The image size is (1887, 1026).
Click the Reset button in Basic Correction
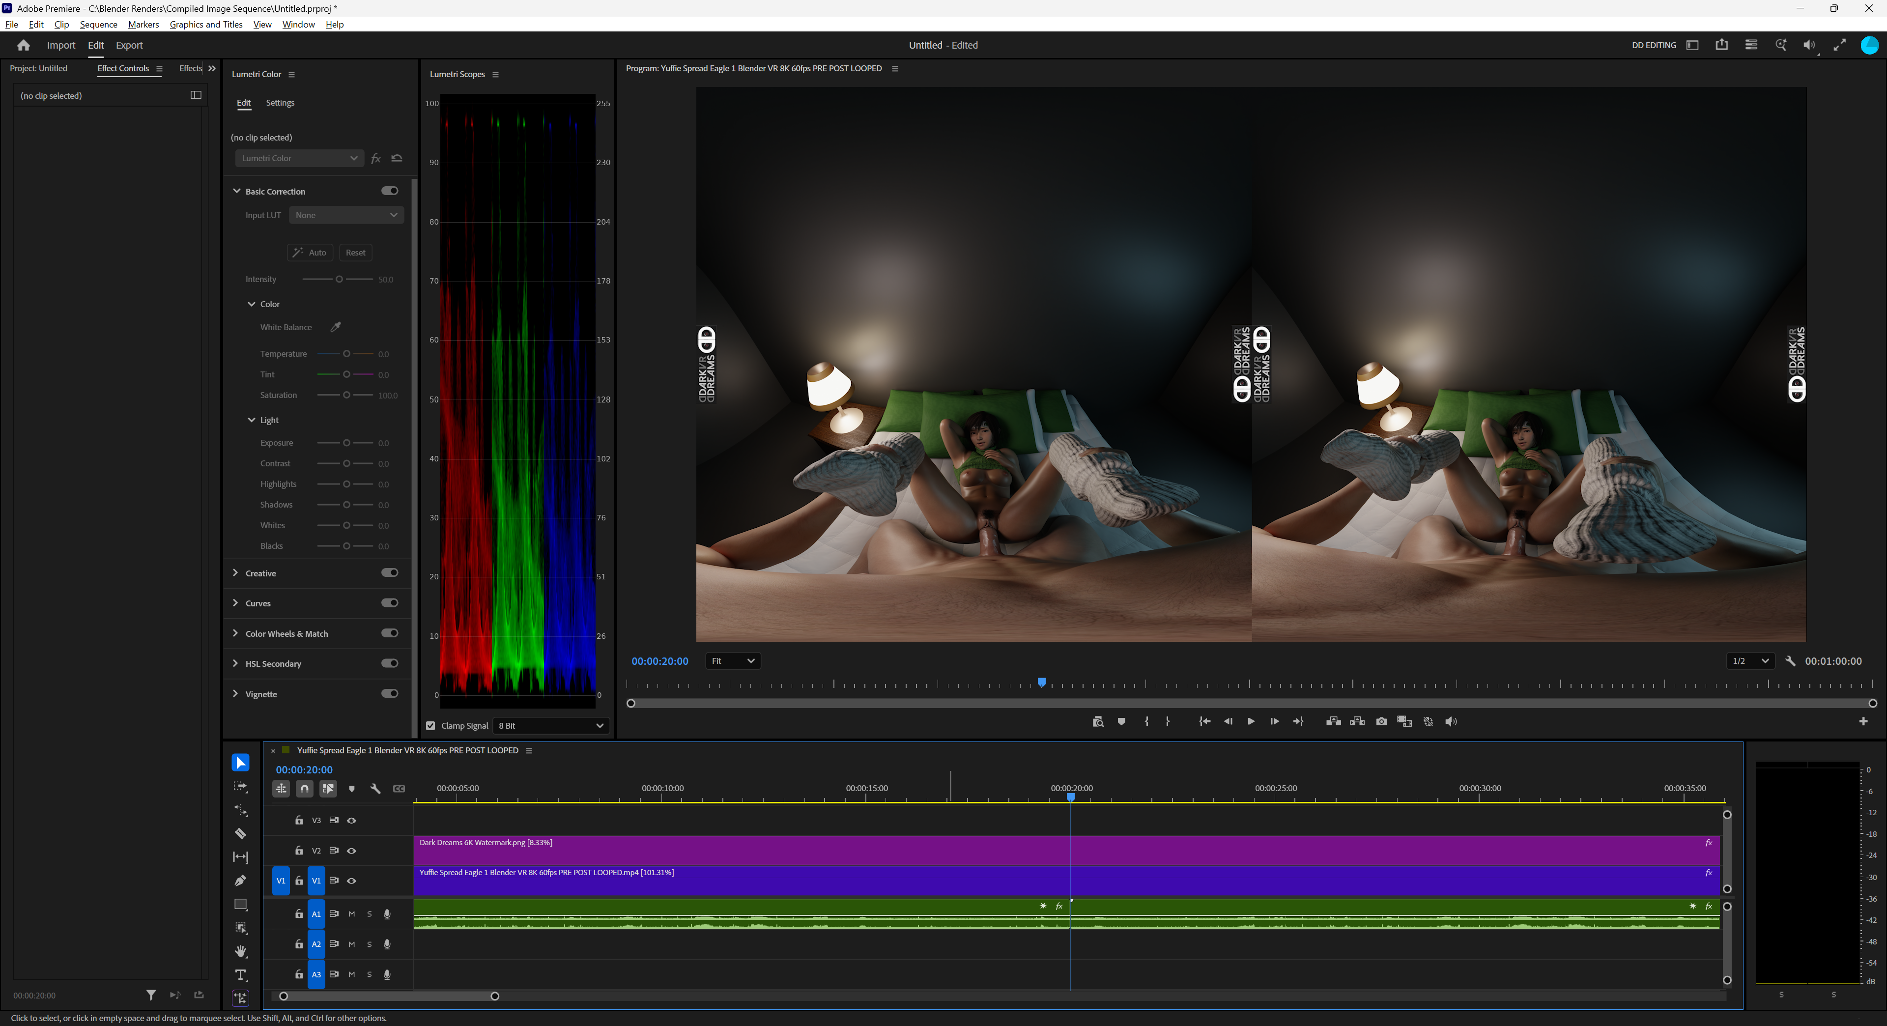355,253
